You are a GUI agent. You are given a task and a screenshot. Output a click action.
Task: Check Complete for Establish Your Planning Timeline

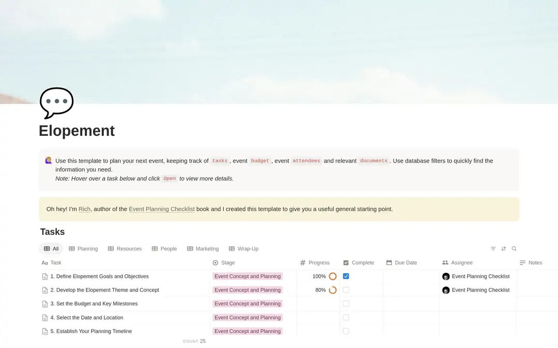[346, 331]
